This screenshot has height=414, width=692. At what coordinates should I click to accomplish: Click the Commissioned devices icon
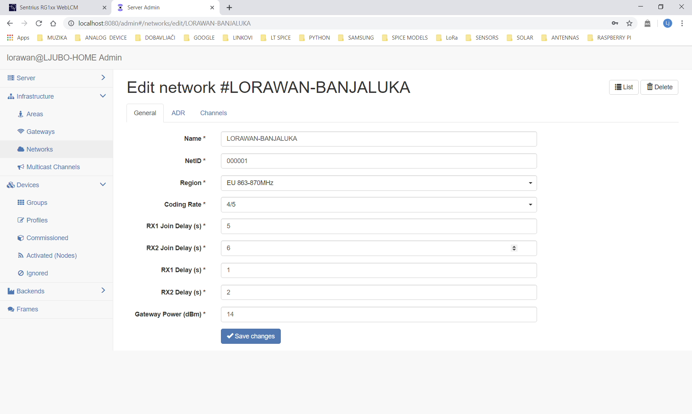pyautogui.click(x=21, y=238)
